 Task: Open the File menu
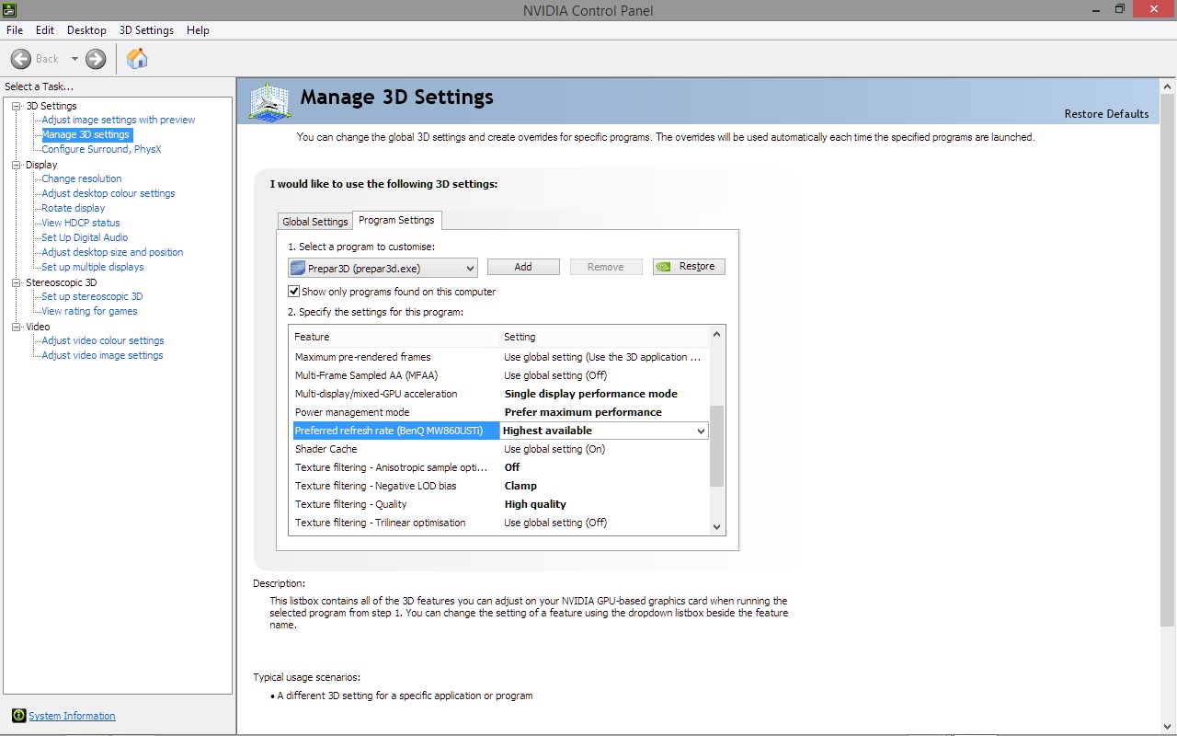click(x=15, y=30)
